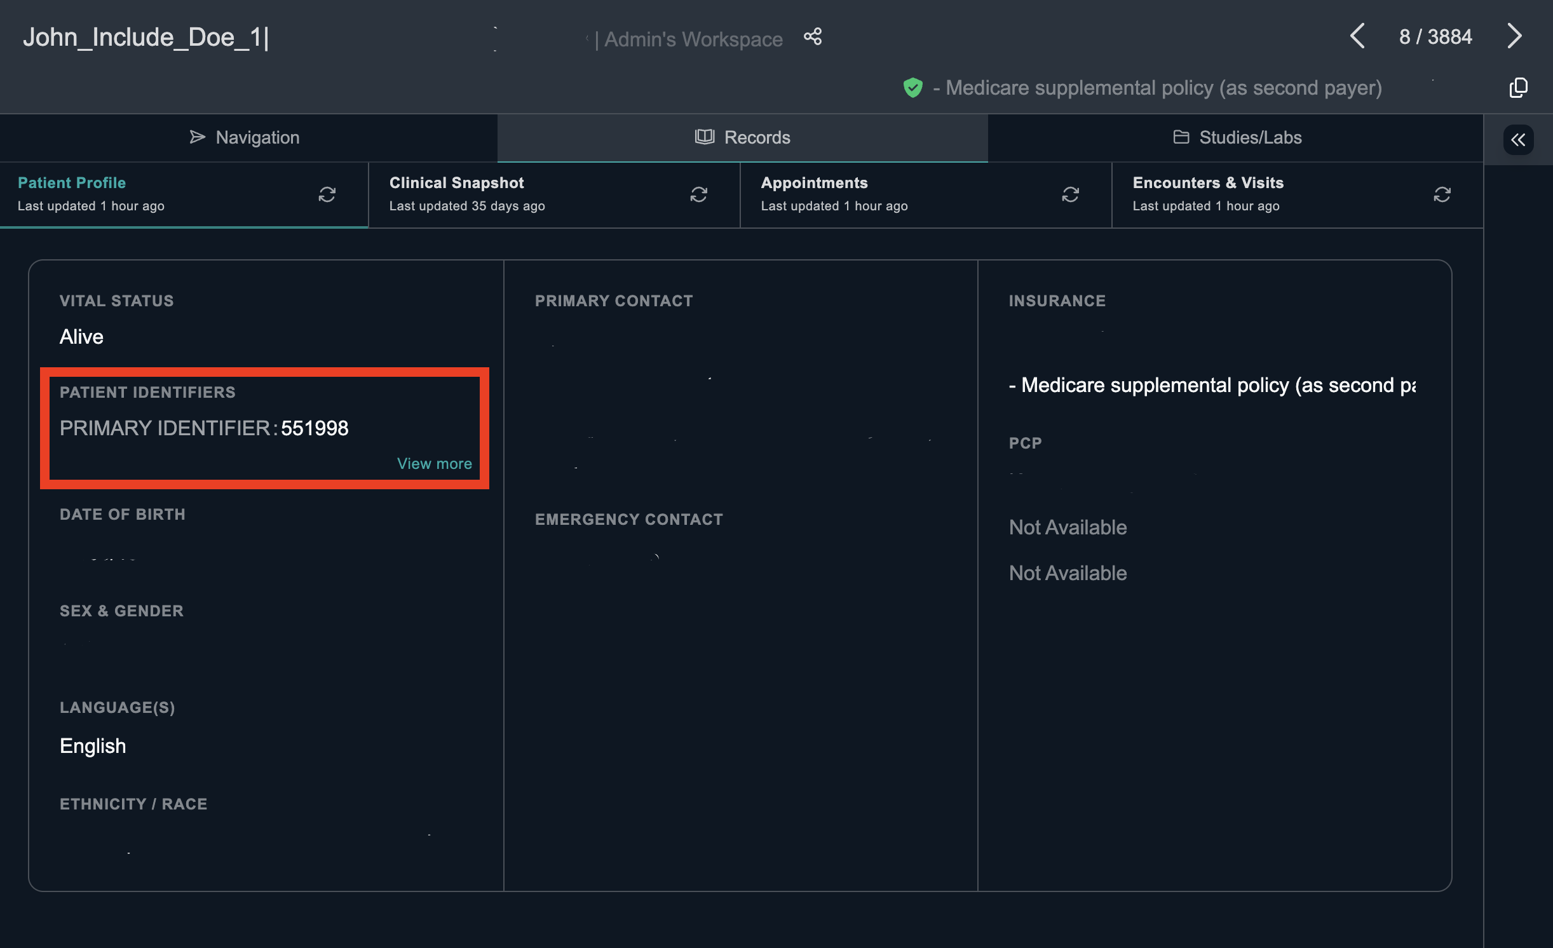Click the Last updated 35 days ago text
The image size is (1553, 948).
[x=466, y=206]
